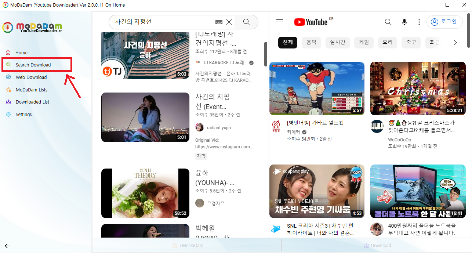The height and width of the screenshot is (253, 472).
Task: Open the TJ karaoke 사건의 지평선 thumbnail
Action: coord(145,55)
